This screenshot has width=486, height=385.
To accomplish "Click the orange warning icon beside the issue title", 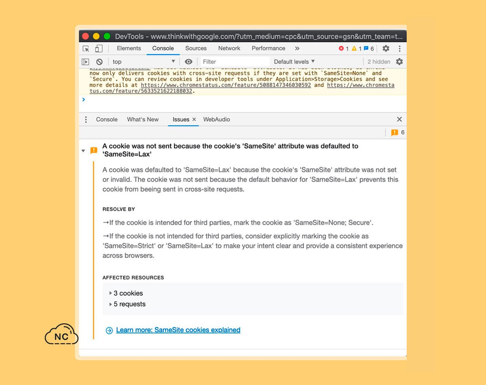I will pos(94,150).
